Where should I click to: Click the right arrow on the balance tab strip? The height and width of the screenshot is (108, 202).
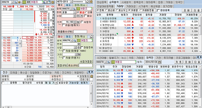click(92, 72)
